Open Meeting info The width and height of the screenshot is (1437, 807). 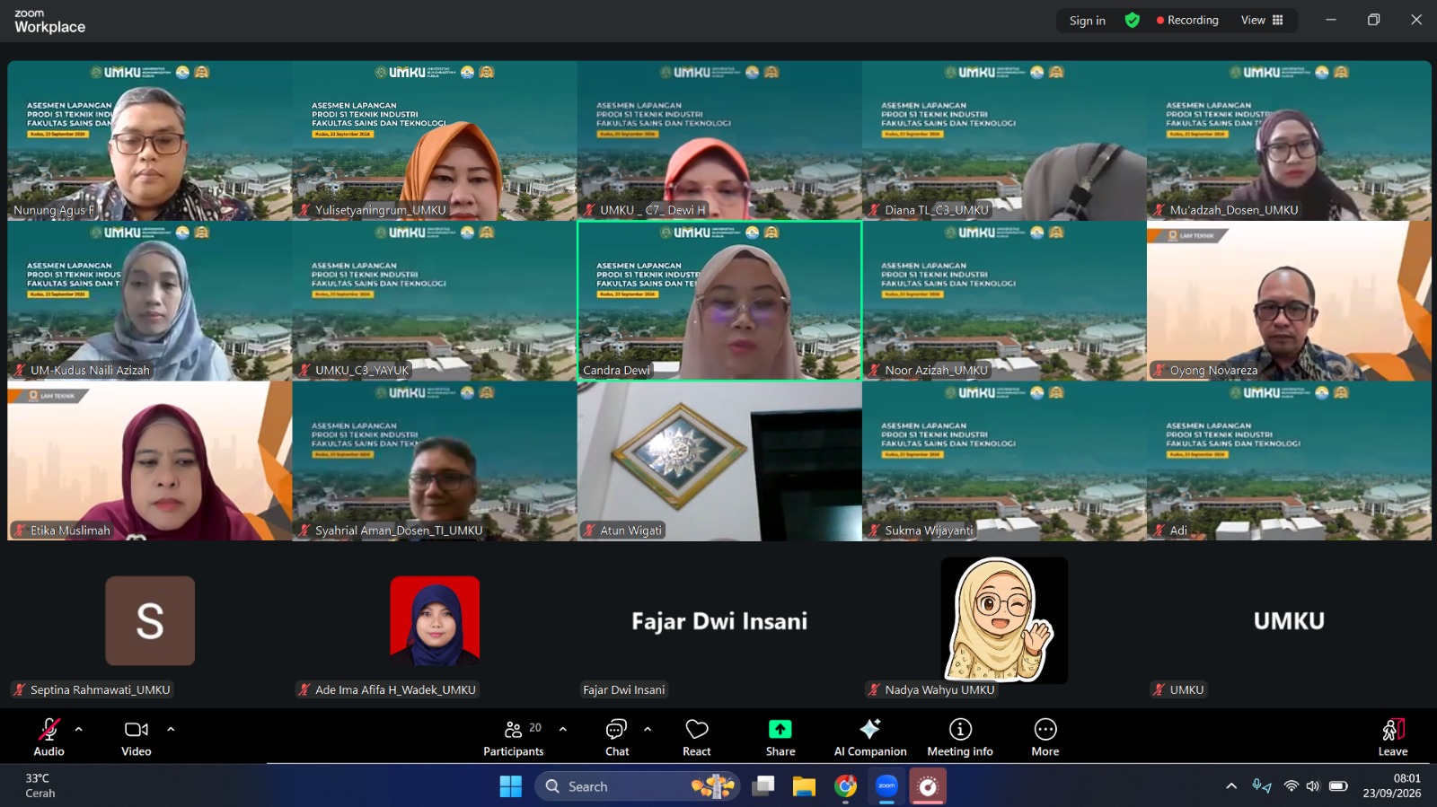coord(960,738)
